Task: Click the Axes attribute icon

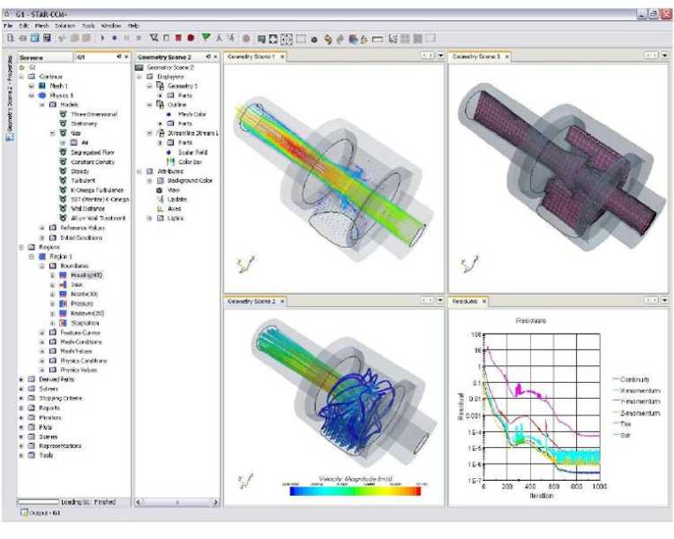Action: [x=161, y=209]
